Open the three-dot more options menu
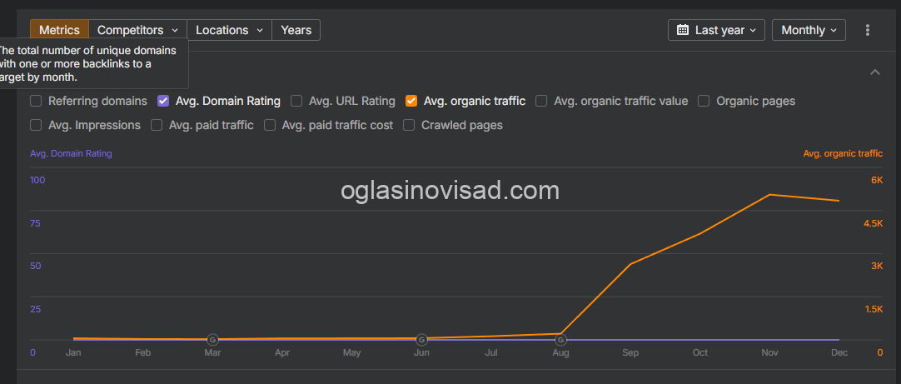The height and width of the screenshot is (384, 901). [868, 30]
